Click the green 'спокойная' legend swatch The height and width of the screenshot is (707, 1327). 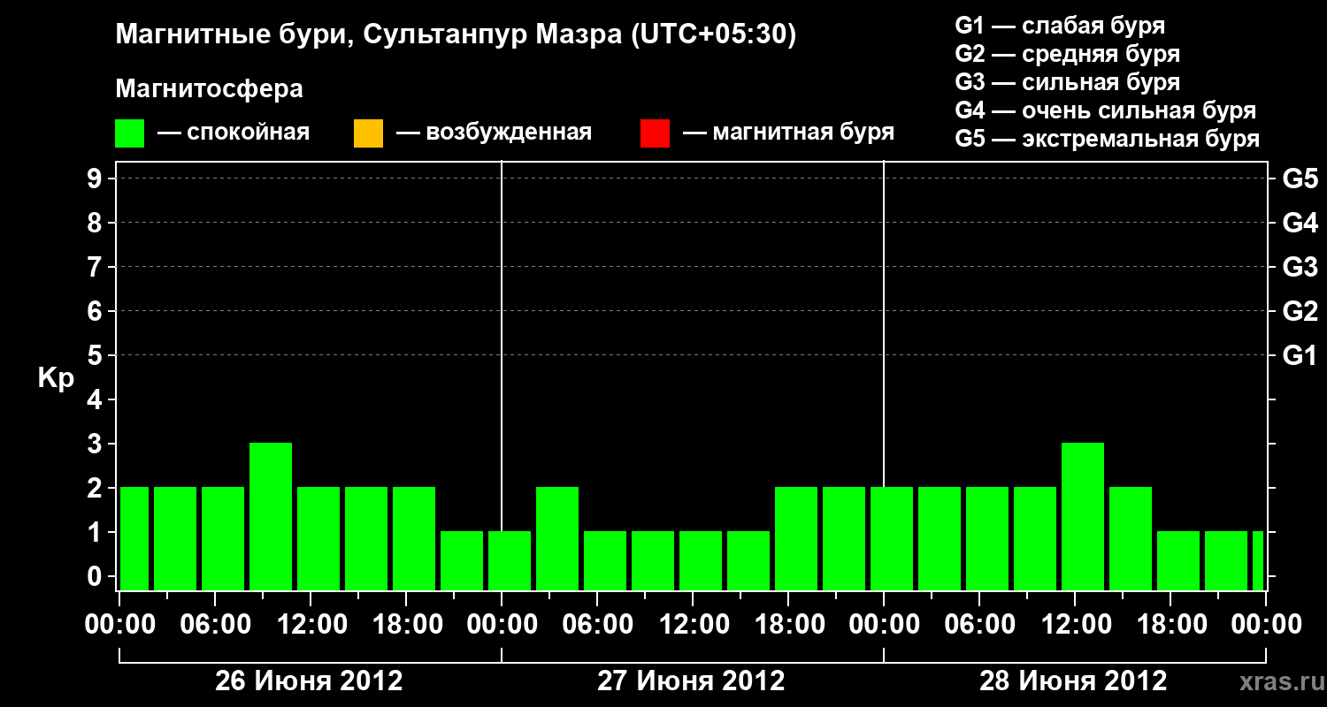(x=130, y=133)
